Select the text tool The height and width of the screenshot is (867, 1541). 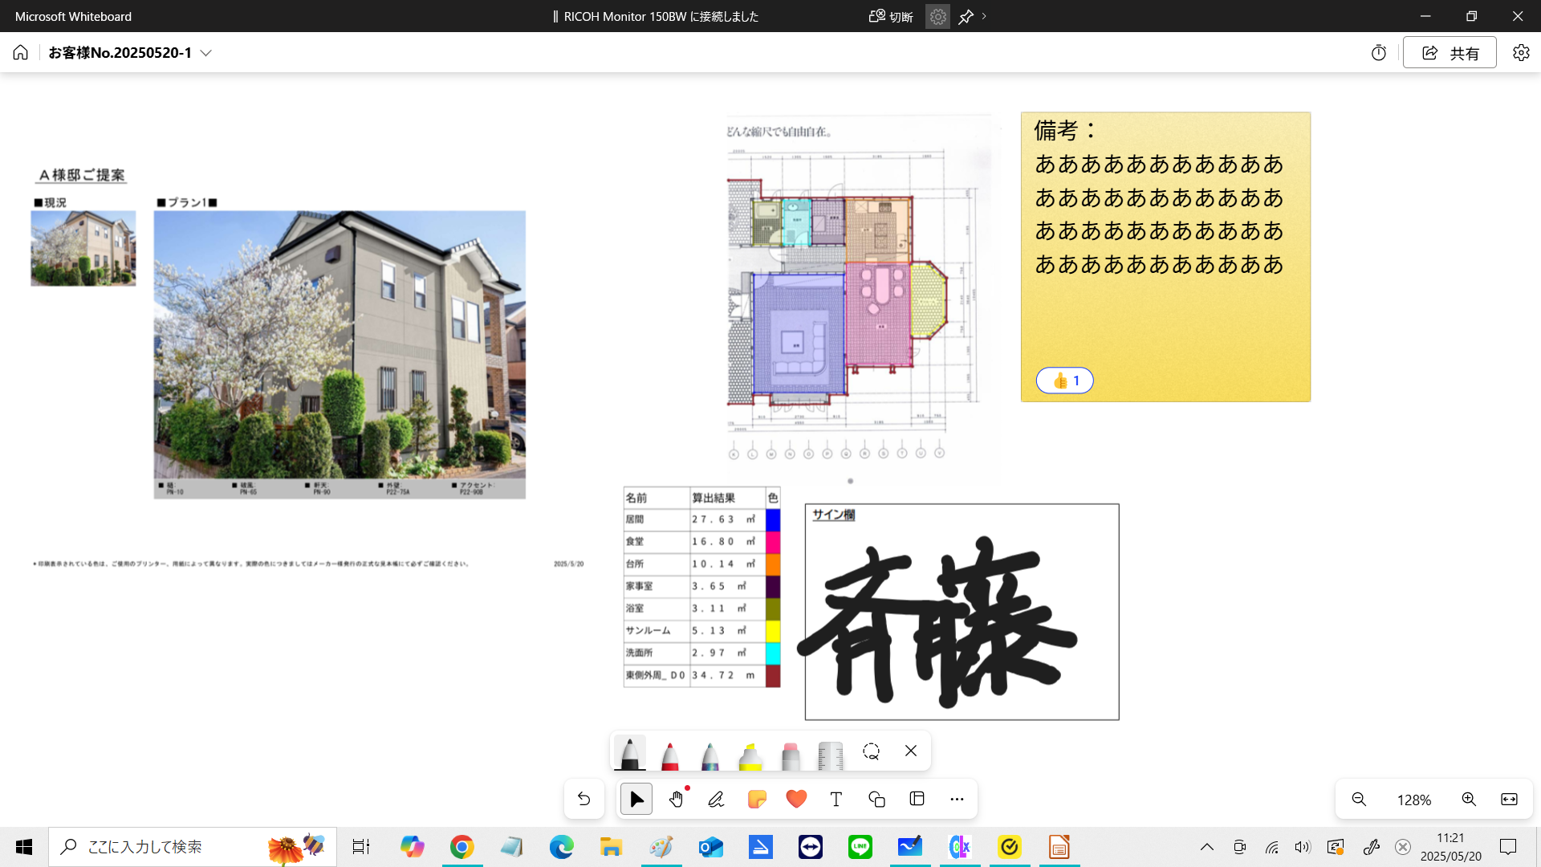pyautogui.click(x=836, y=800)
